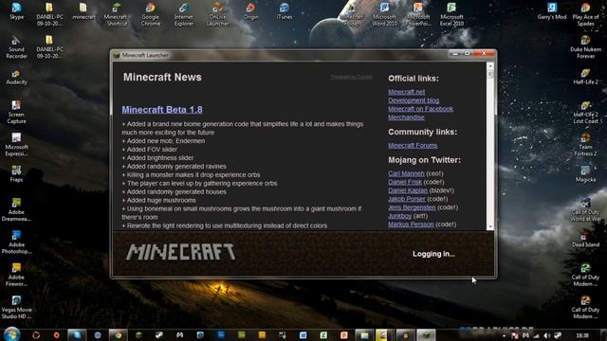Select Play Ace of Spades icon

pos(585,14)
